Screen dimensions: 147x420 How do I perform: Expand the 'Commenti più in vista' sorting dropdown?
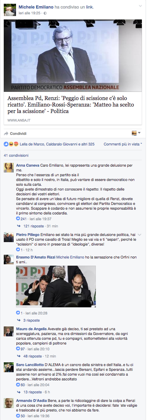coord(123,144)
